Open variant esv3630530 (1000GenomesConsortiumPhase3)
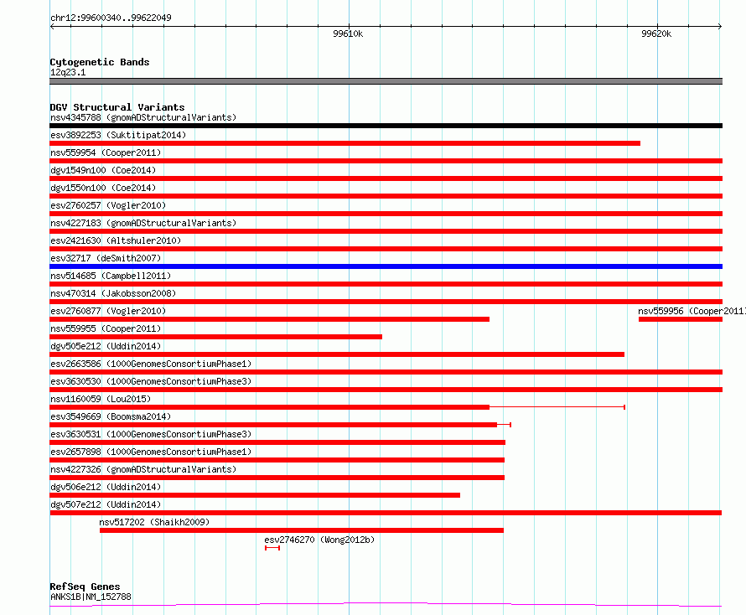Screen dimensions: 746x615 [x=151, y=381]
